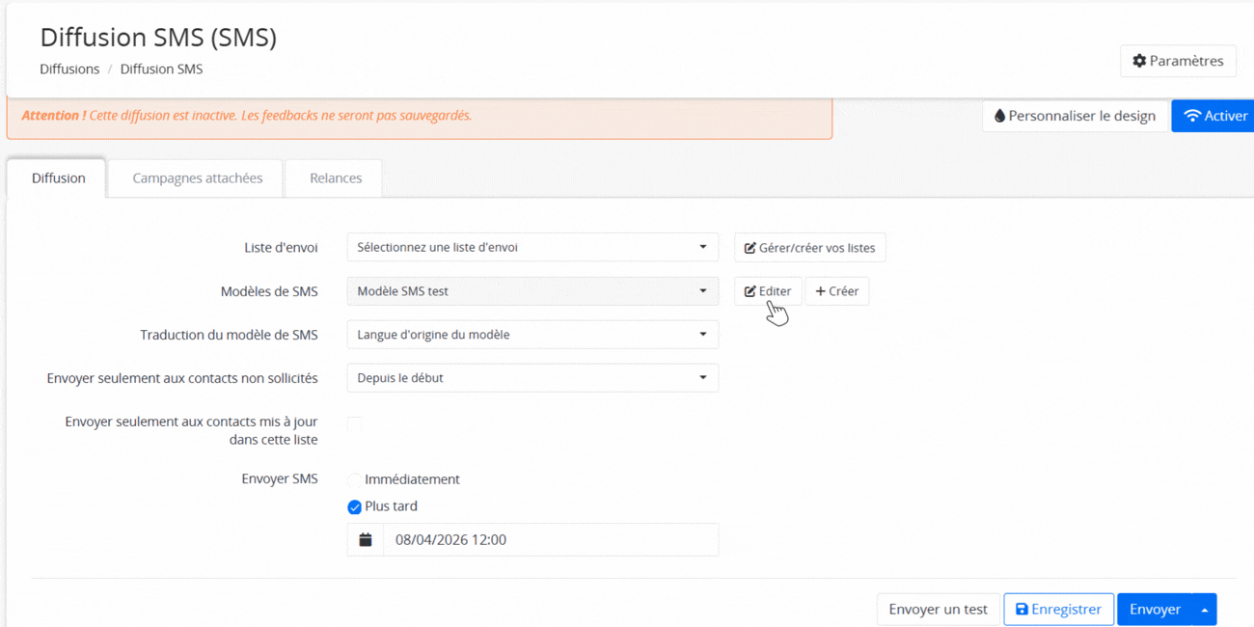
Task: Expand the Liste d'envoi dropdown
Action: (532, 248)
